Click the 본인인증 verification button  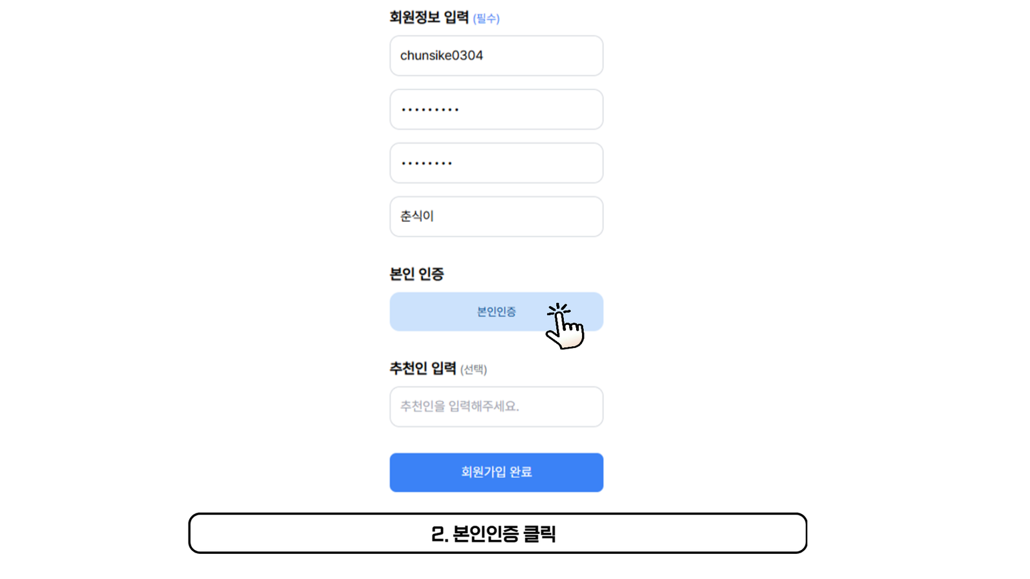[496, 312]
